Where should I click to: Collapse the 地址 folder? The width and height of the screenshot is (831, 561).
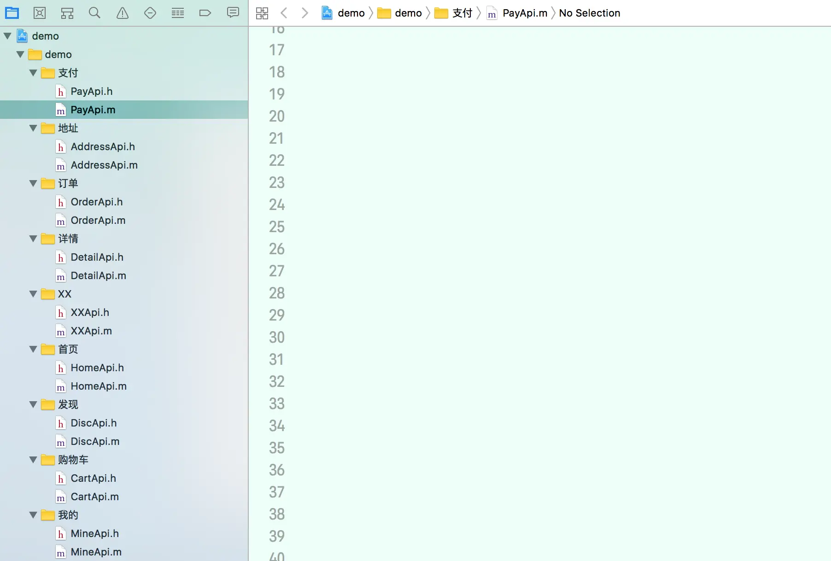click(x=33, y=128)
